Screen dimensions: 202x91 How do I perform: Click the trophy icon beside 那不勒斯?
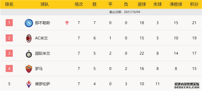click(x=67, y=23)
